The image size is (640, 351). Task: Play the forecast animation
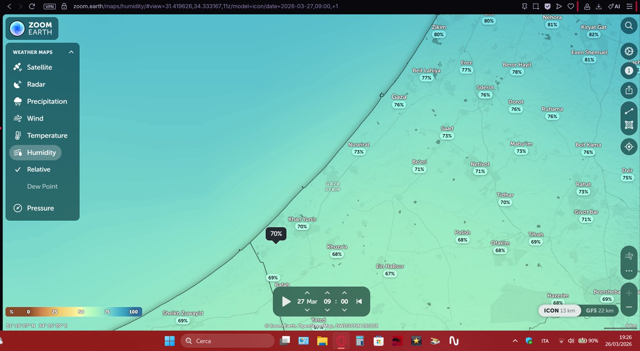pos(286,302)
